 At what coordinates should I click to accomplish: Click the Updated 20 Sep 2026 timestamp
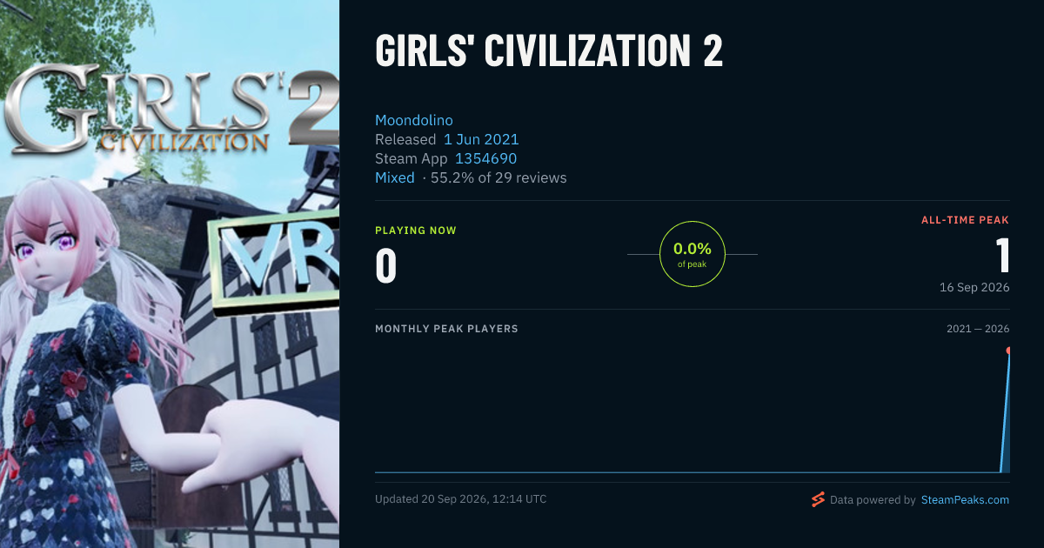461,499
